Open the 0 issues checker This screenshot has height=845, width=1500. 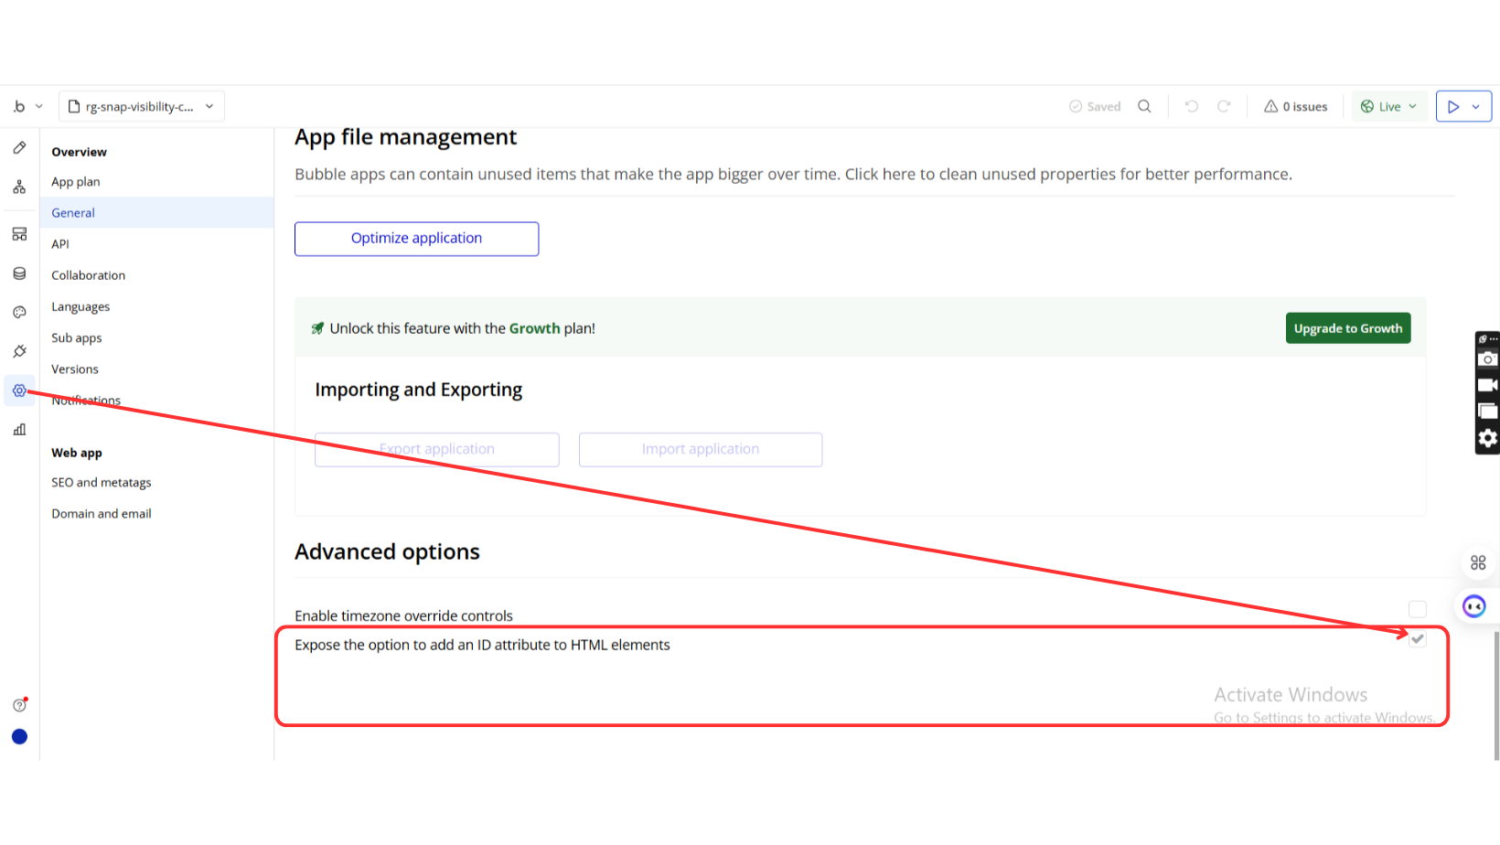(1295, 106)
